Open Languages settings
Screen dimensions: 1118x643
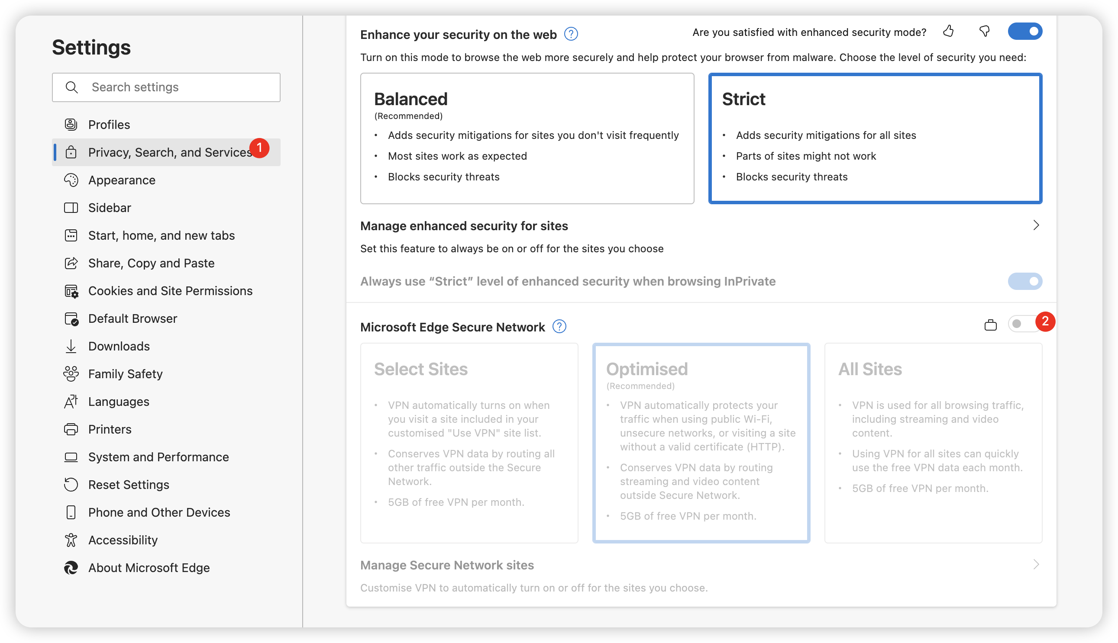click(166, 402)
